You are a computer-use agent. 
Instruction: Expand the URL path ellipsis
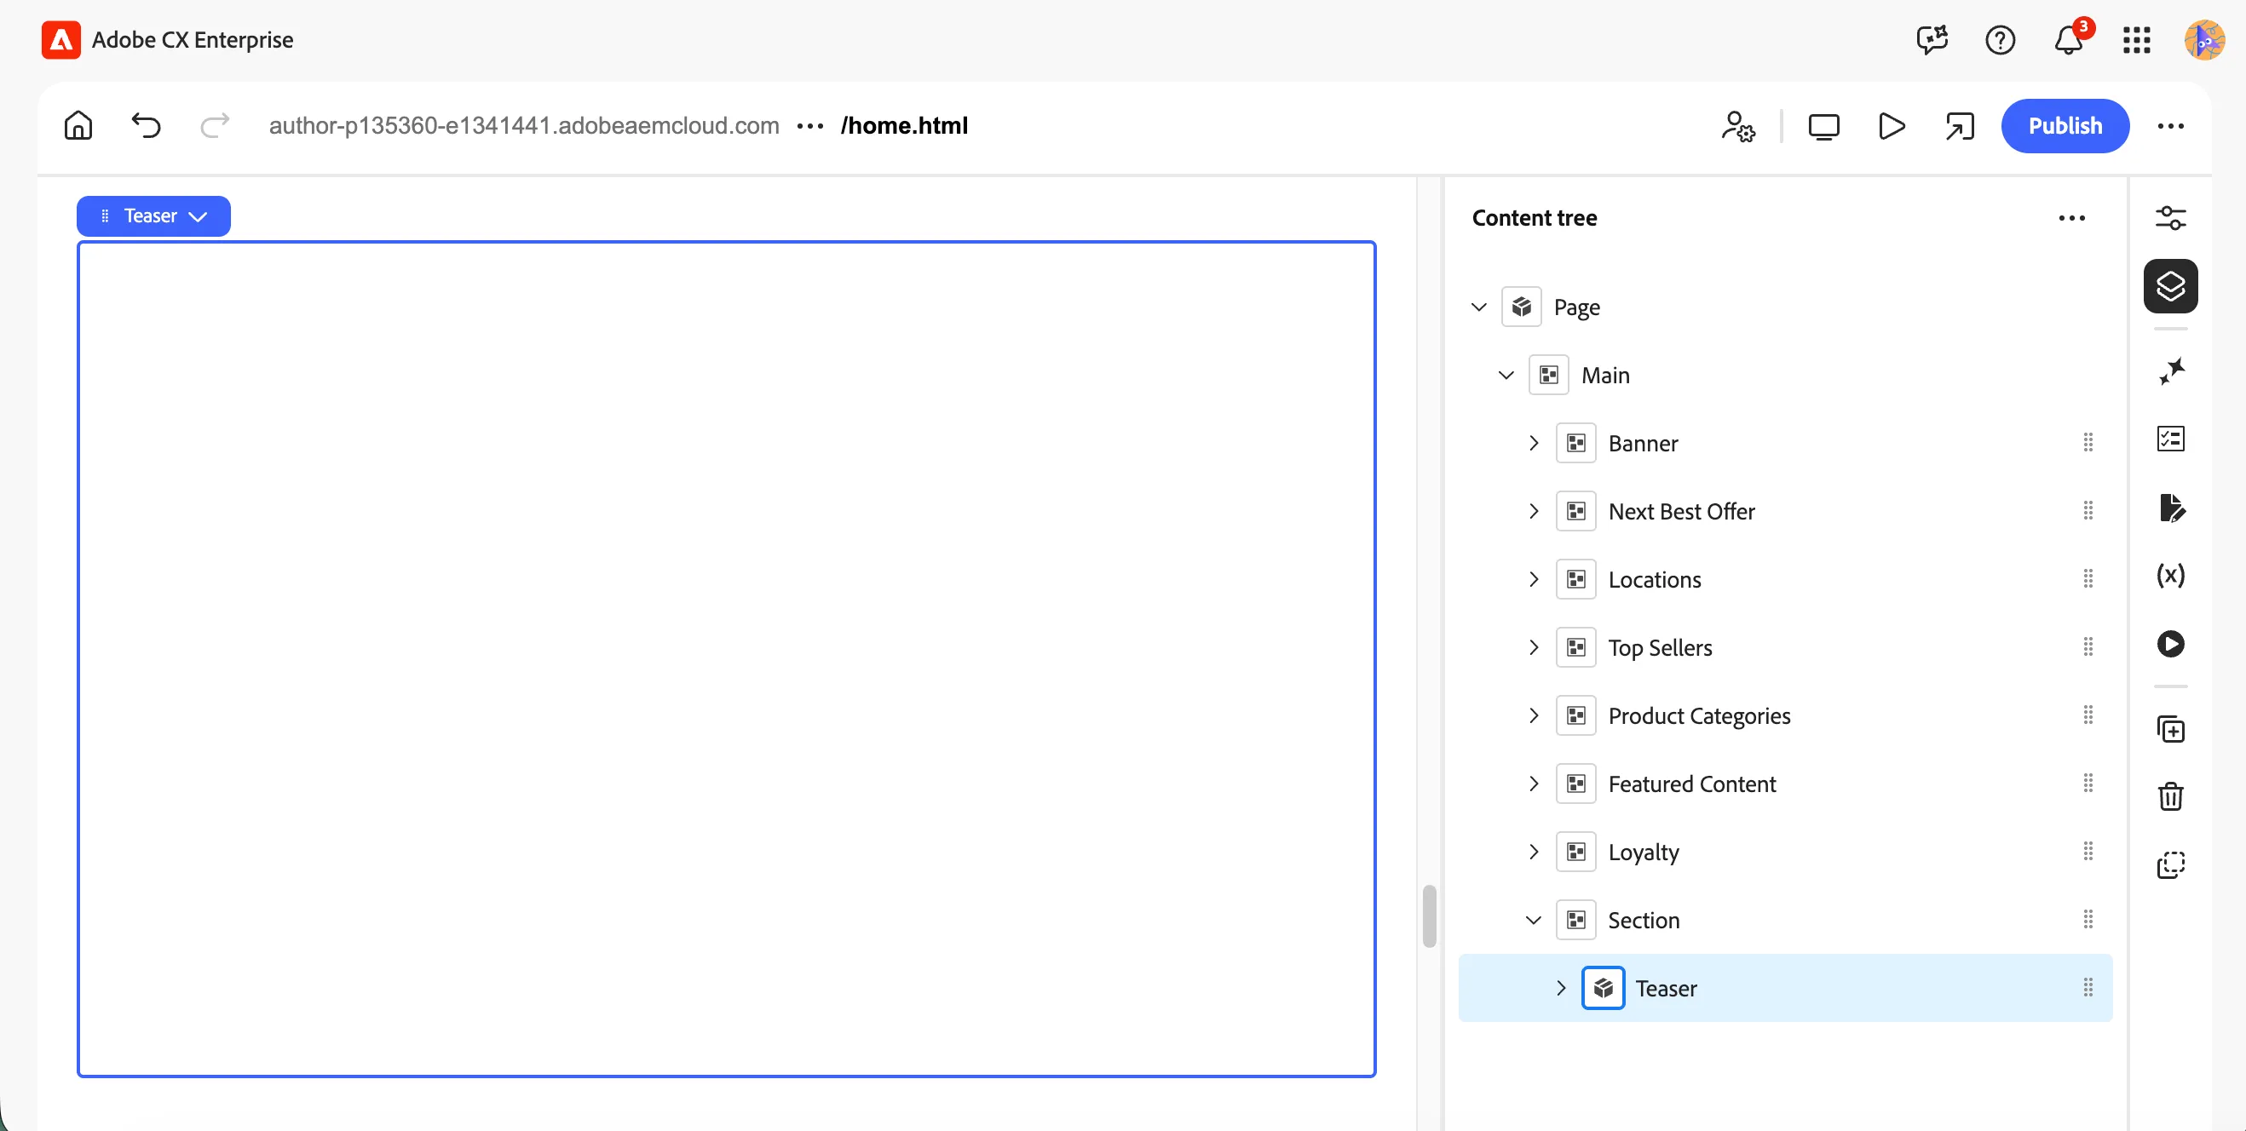point(810,126)
